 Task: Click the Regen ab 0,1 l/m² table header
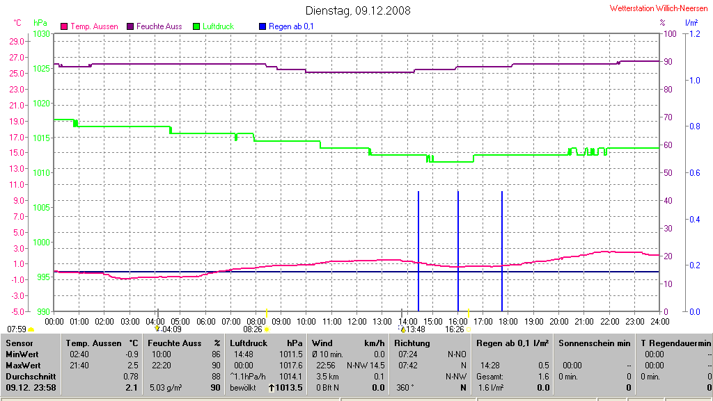point(512,343)
